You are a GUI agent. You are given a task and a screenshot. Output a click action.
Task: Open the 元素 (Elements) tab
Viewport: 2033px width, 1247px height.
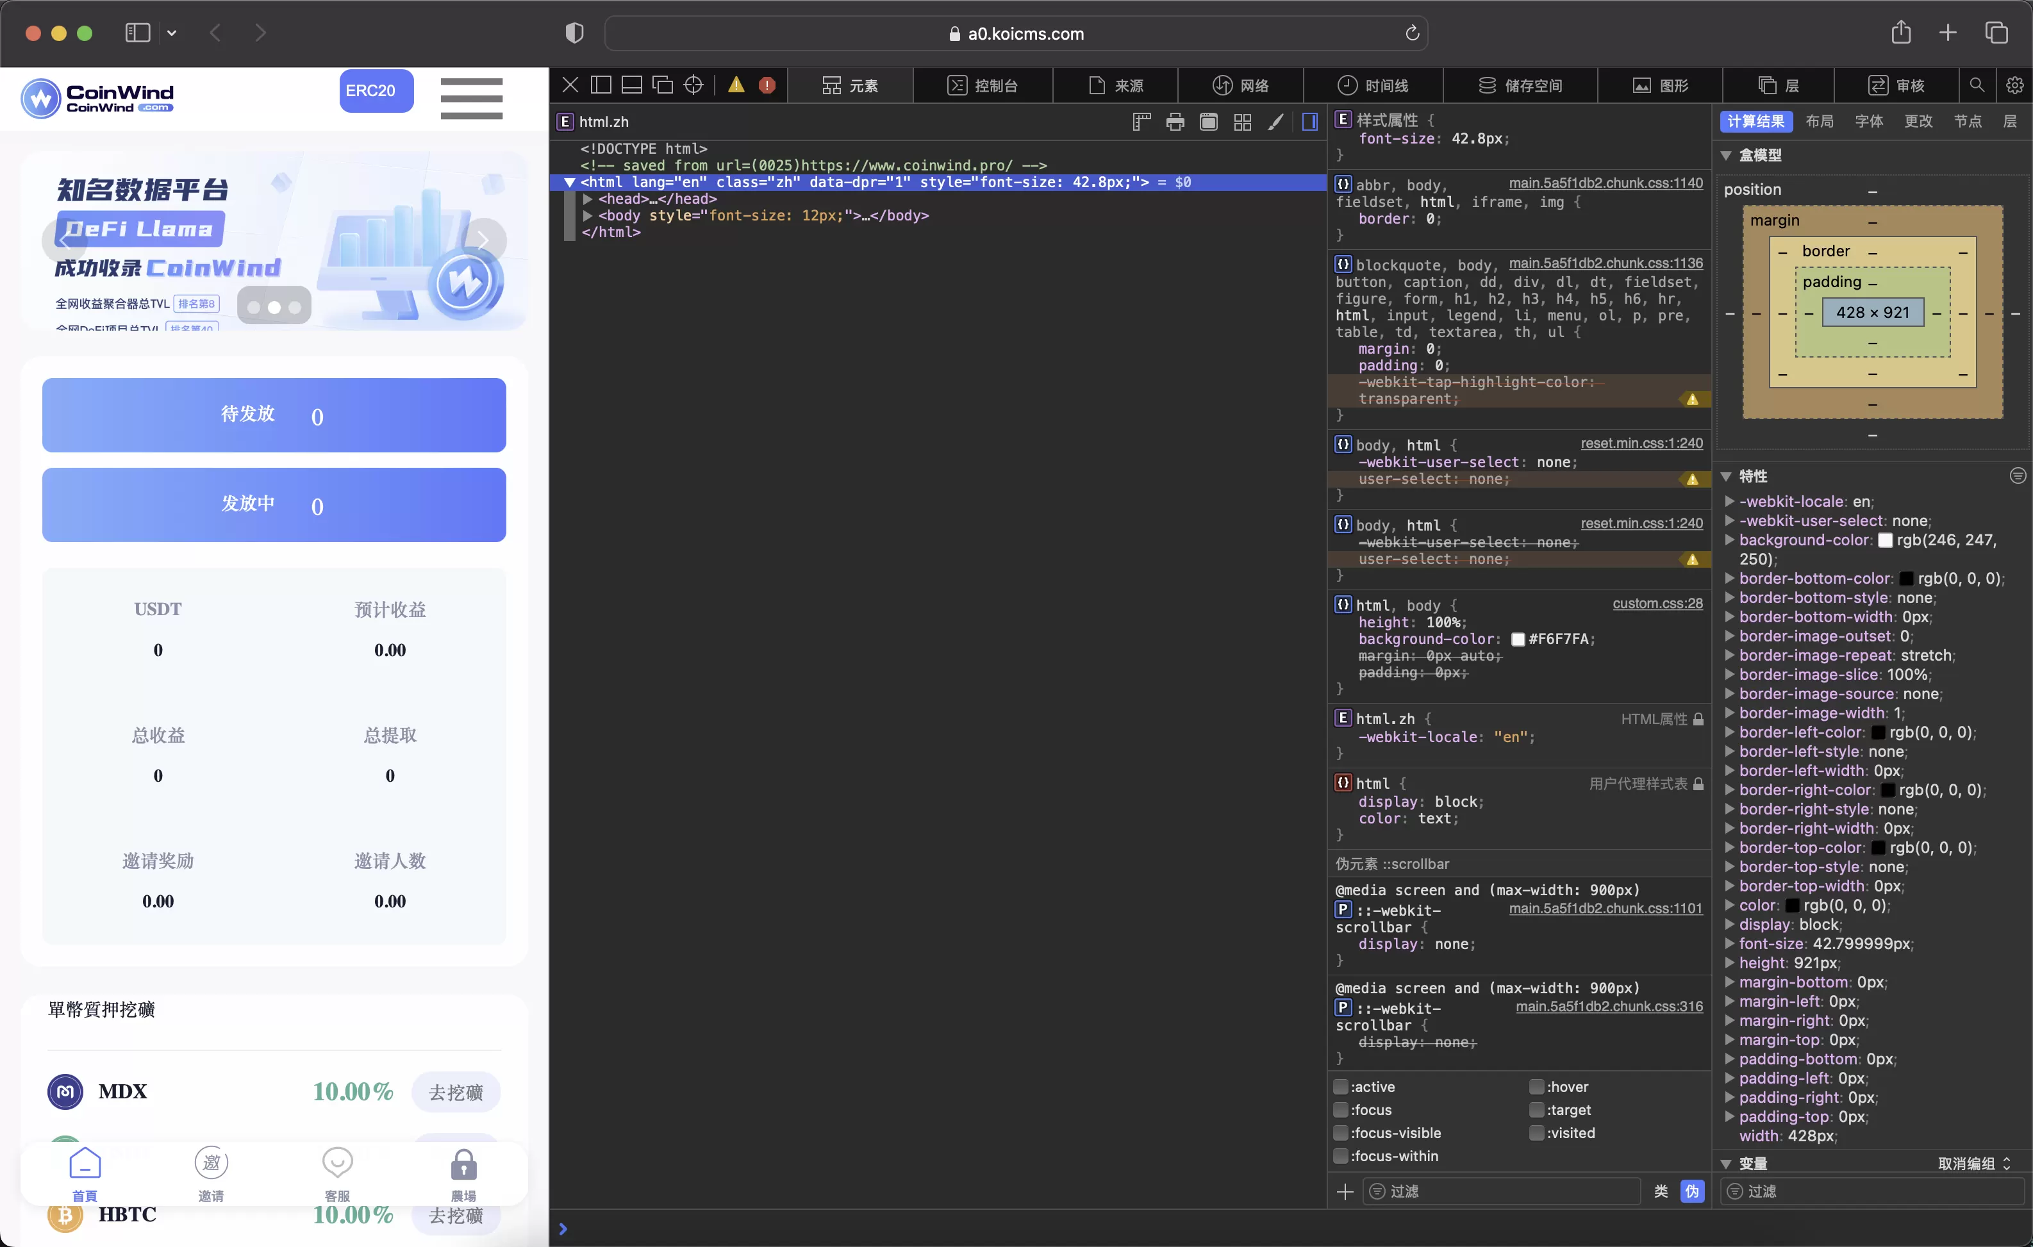click(x=851, y=86)
